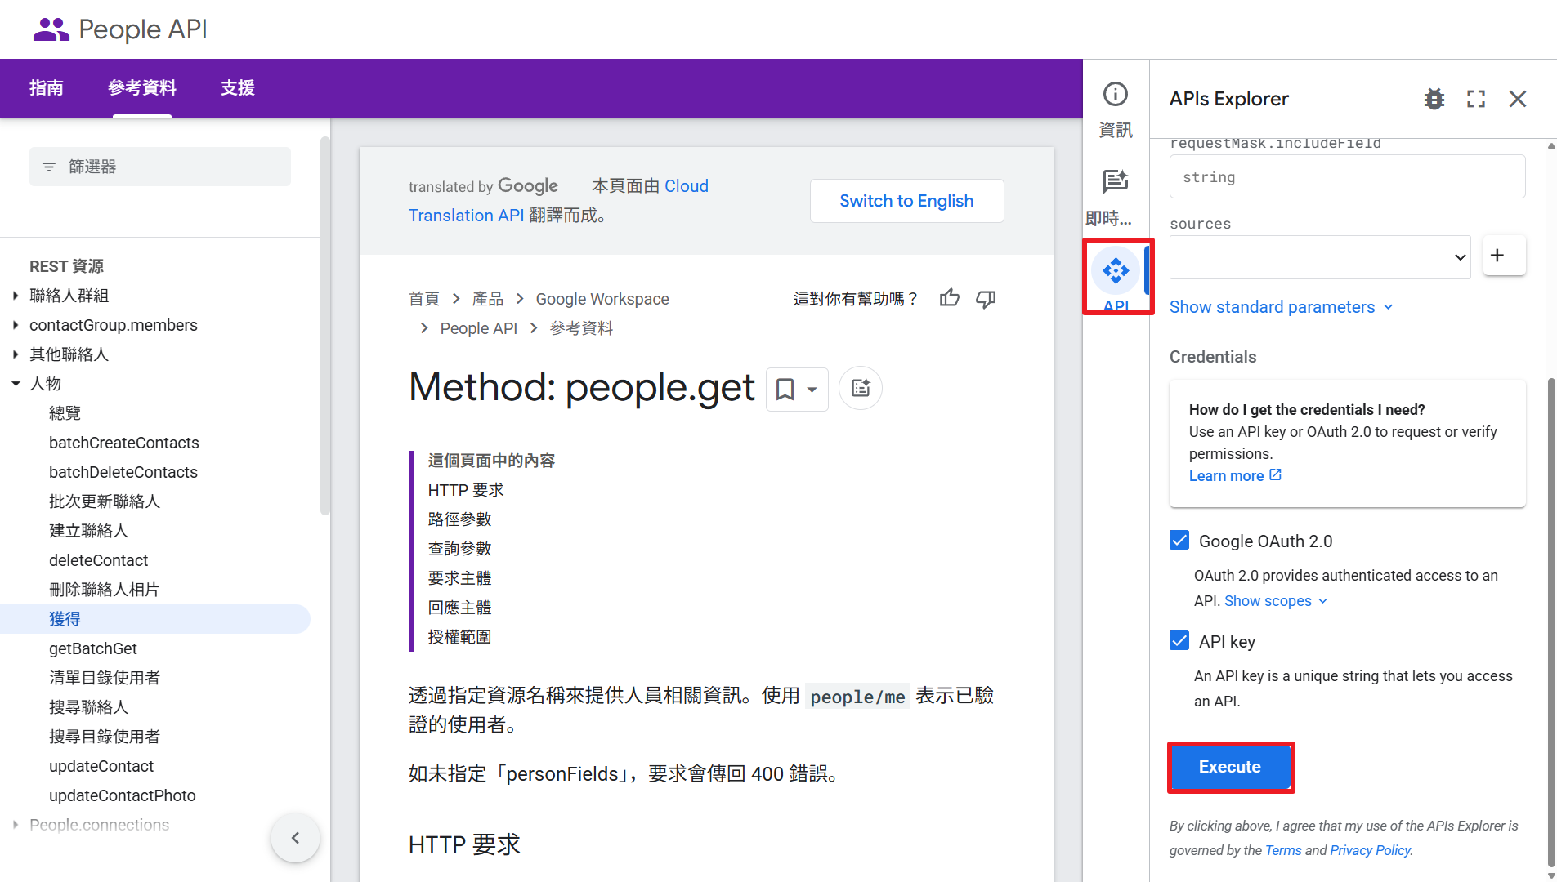
Task: Go to Google Workspace breadcrumb
Action: (602, 299)
